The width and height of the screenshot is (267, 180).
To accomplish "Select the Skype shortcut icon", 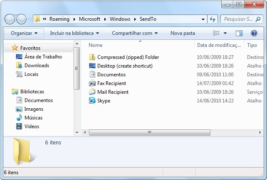I will point(92,101).
